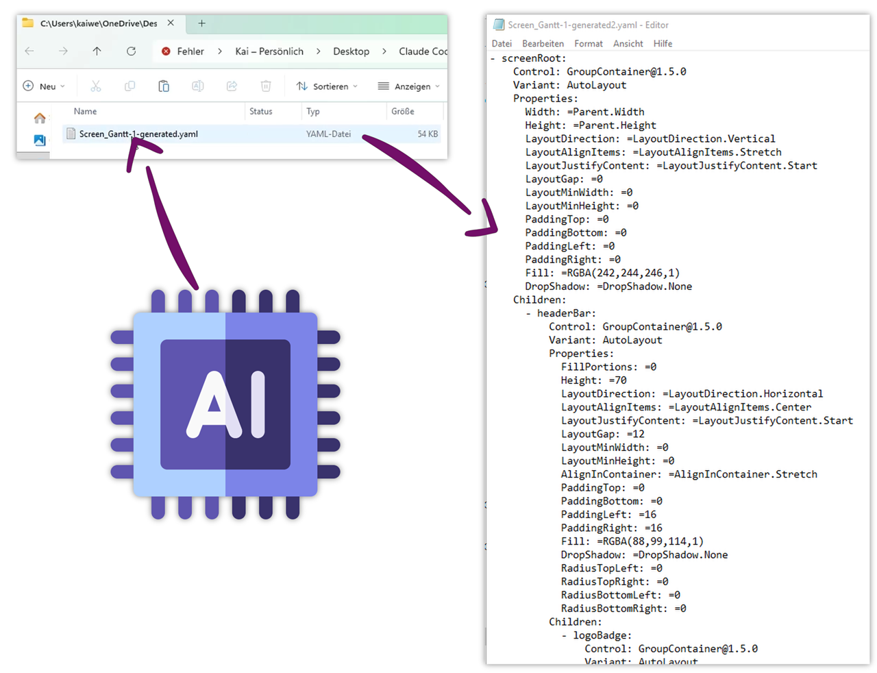Click the 54 KB size cell
This screenshot has height=673, width=877.
428,134
